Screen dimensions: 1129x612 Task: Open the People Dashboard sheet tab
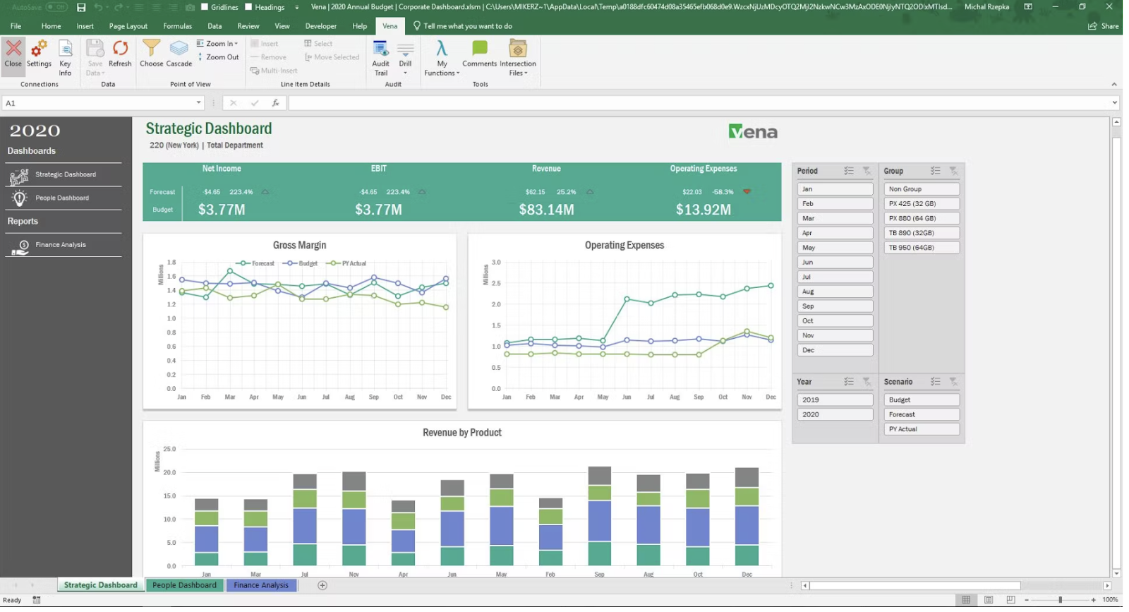pyautogui.click(x=185, y=585)
